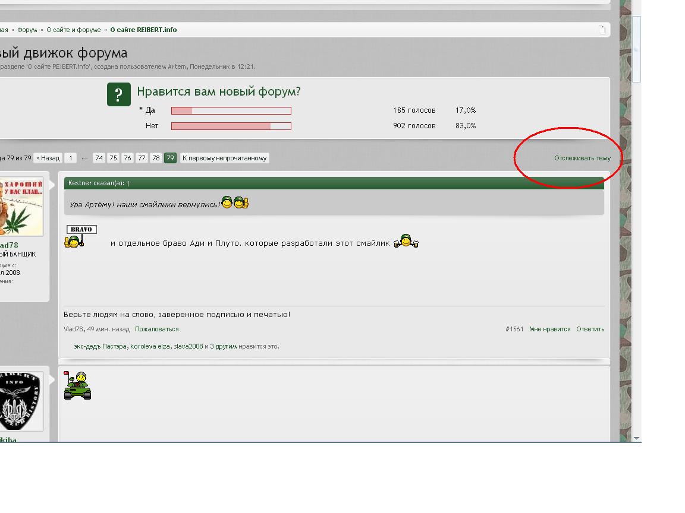Click the green tank smiley
The height and width of the screenshot is (513, 685).
point(77,386)
